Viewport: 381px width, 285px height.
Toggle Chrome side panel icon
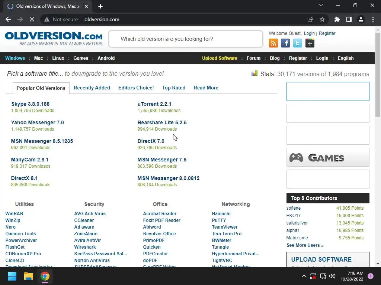[x=349, y=19]
